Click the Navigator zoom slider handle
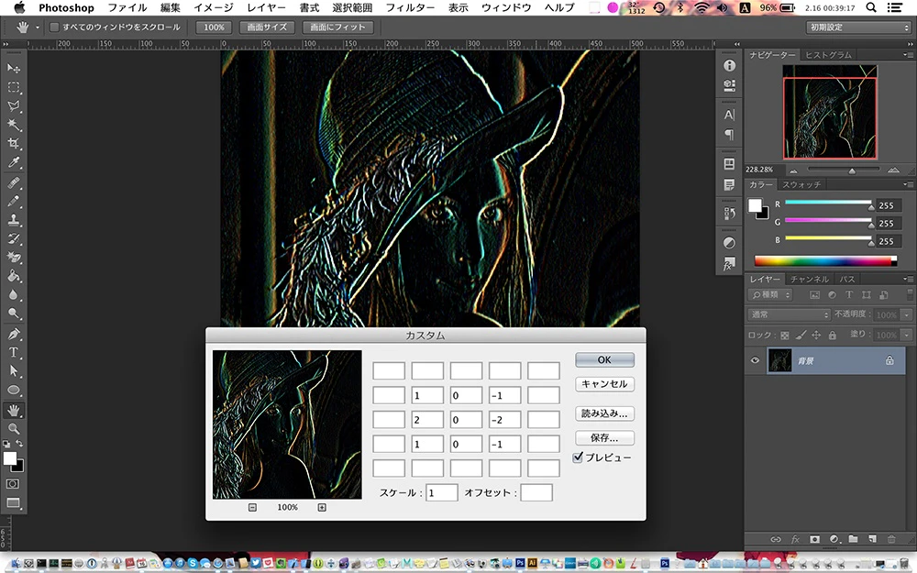This screenshot has height=573, width=917. click(x=852, y=171)
